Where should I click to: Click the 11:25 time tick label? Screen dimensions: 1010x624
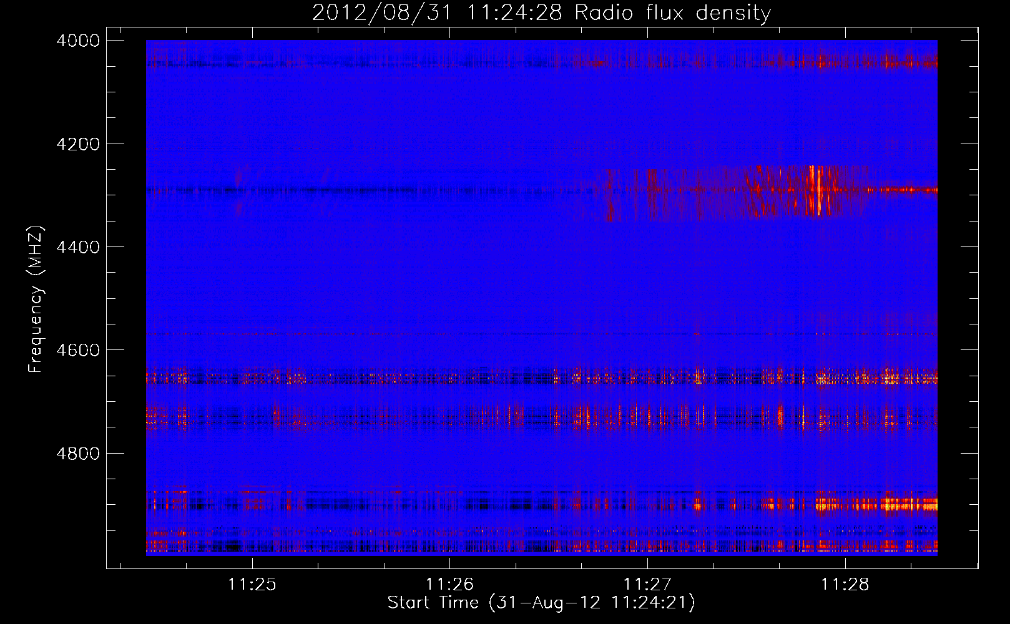point(252,585)
